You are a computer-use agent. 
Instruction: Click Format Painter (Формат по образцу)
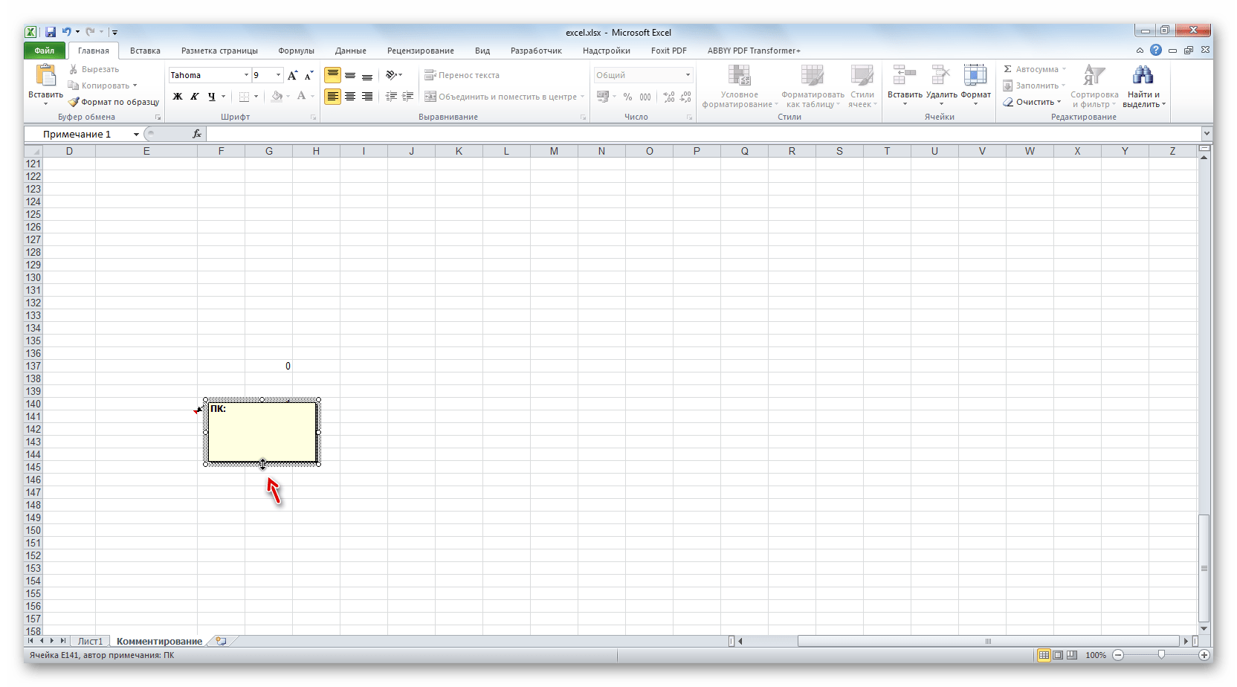[x=114, y=102]
